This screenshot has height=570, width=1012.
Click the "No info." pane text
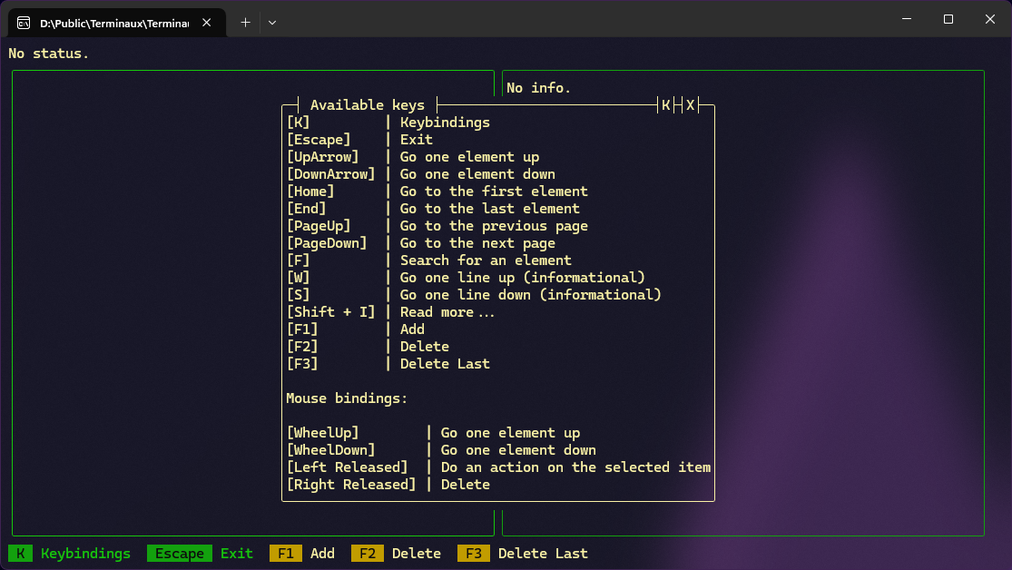point(538,88)
